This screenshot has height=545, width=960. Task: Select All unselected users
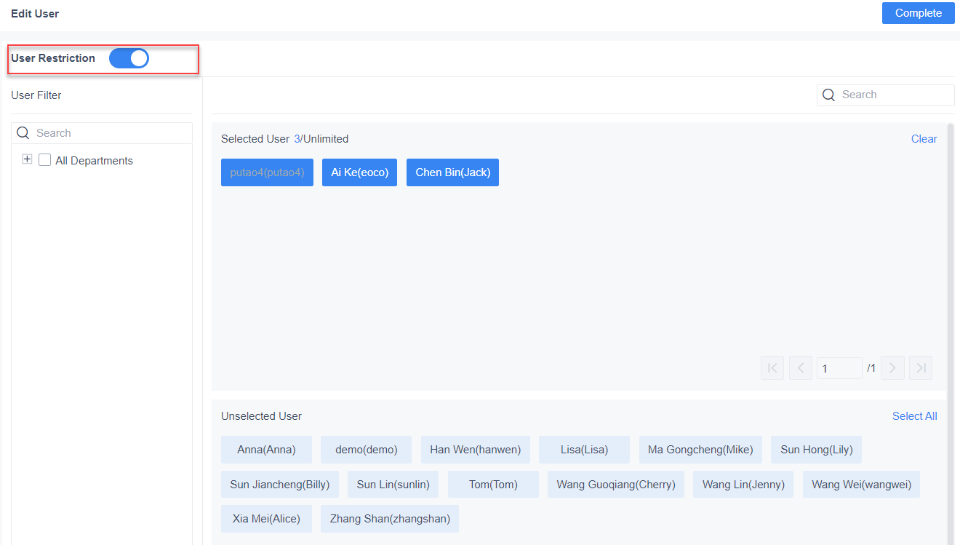pos(914,415)
